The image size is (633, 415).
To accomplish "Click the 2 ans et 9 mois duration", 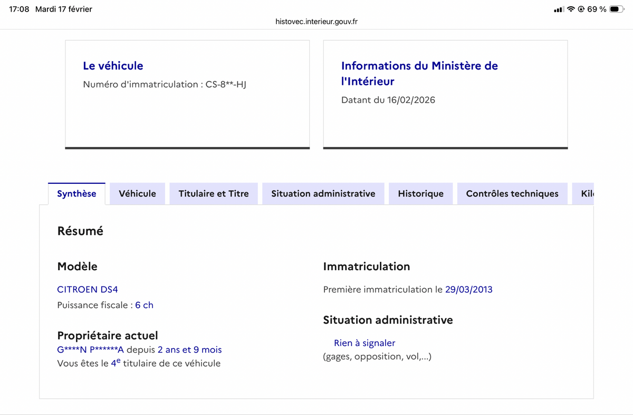I will (189, 350).
